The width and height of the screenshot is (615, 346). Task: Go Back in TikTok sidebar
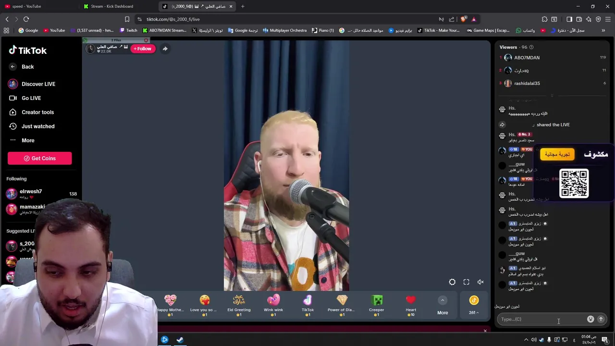pyautogui.click(x=21, y=67)
